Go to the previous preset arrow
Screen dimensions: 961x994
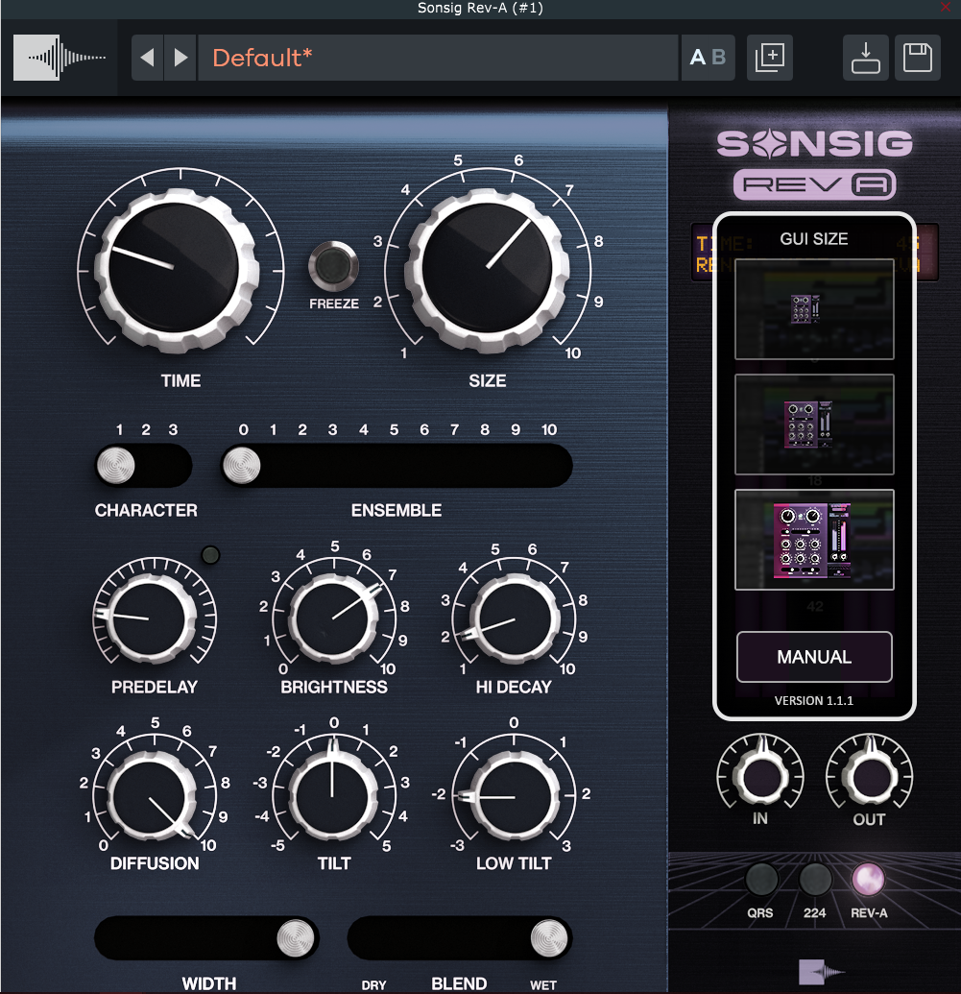tap(147, 59)
